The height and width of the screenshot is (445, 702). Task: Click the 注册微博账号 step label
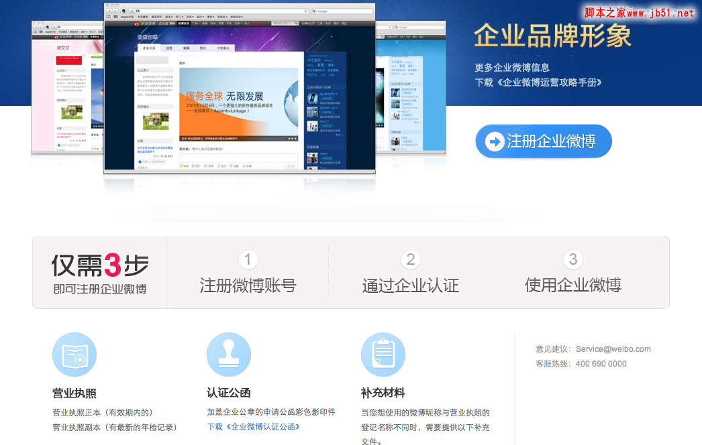pos(248,285)
